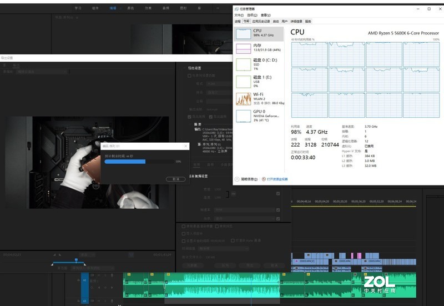Open the Wi-Fi WLAN 2 activity graph
The width and height of the screenshot is (444, 306).
click(243, 99)
